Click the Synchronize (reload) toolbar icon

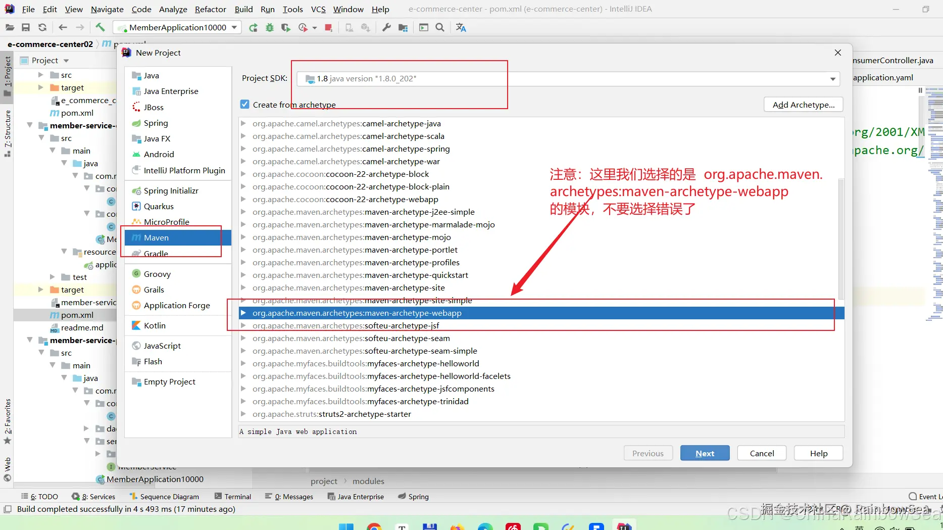(42, 27)
